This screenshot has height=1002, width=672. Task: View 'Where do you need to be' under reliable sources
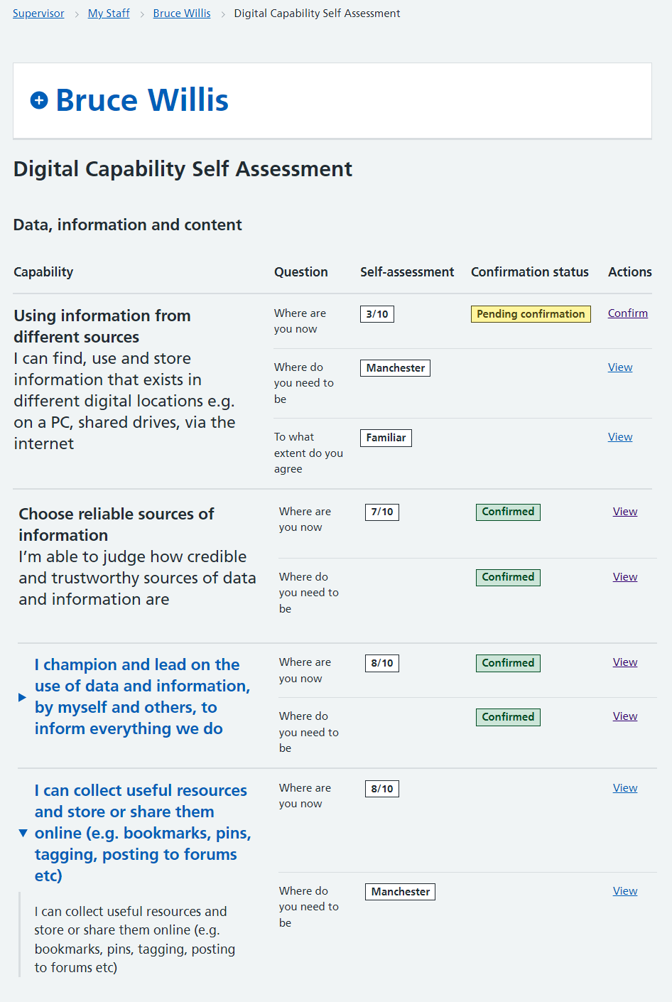(x=625, y=577)
